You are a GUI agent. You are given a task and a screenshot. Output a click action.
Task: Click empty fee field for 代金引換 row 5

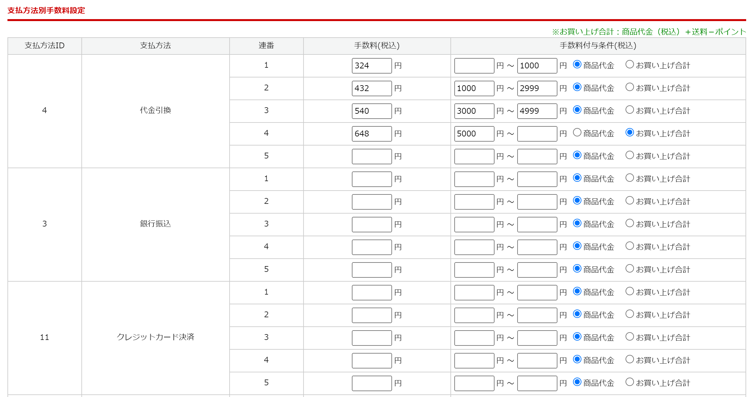[372, 157]
